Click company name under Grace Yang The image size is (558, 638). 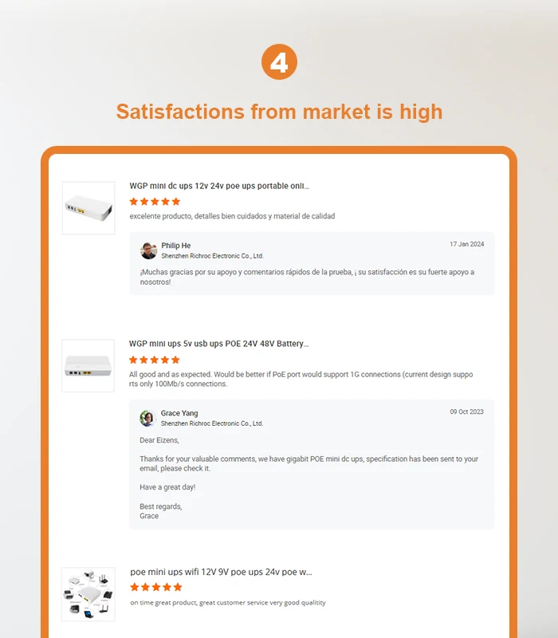(212, 423)
